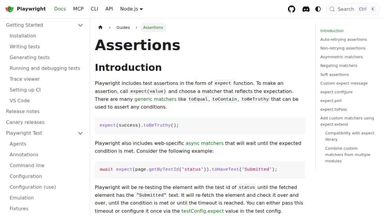Open the Node.js language dropdown
Viewport: 384px width, 216px height.
click(132, 9)
